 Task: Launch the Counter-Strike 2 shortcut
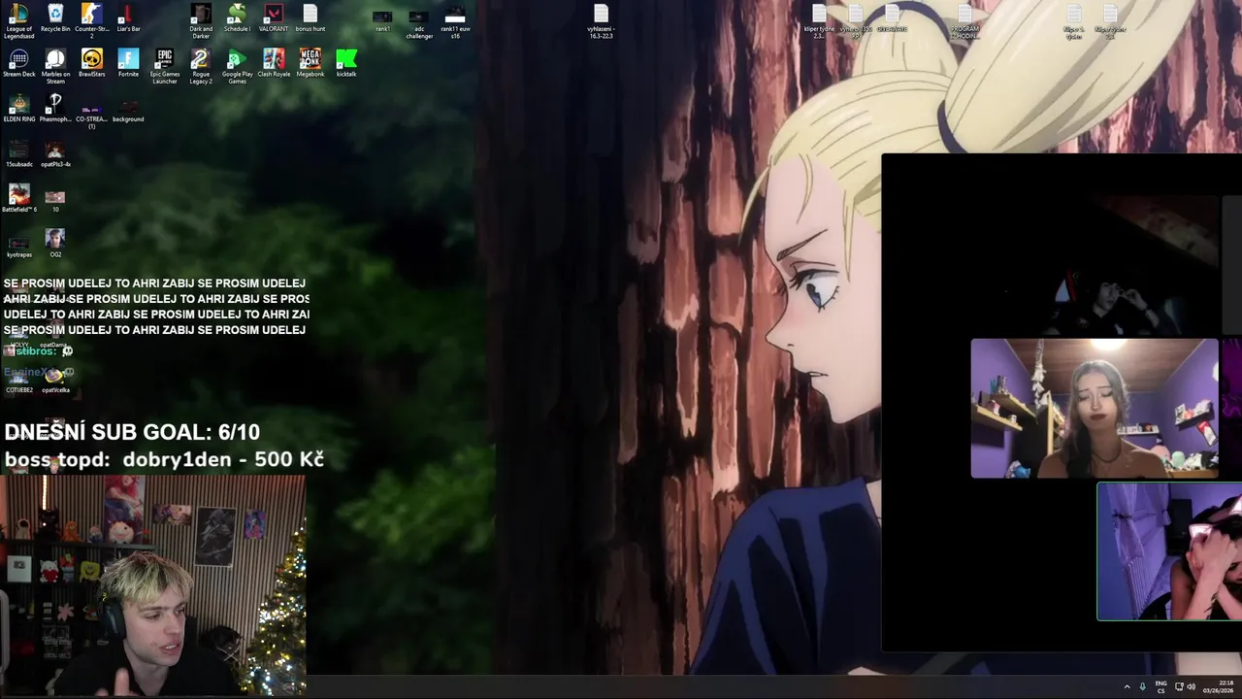91,20
